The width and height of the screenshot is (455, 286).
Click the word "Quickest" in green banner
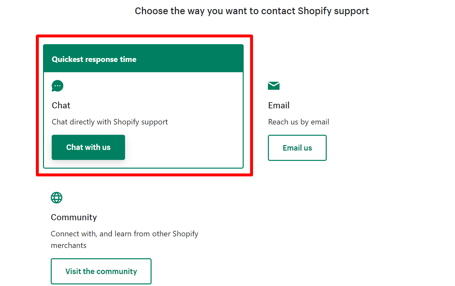(x=68, y=59)
